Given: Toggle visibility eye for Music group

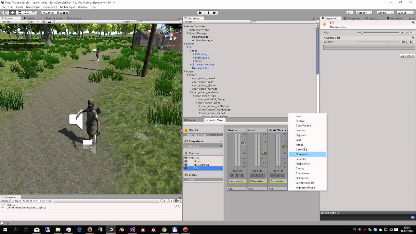Looking at the screenshot, I should coord(186,162).
